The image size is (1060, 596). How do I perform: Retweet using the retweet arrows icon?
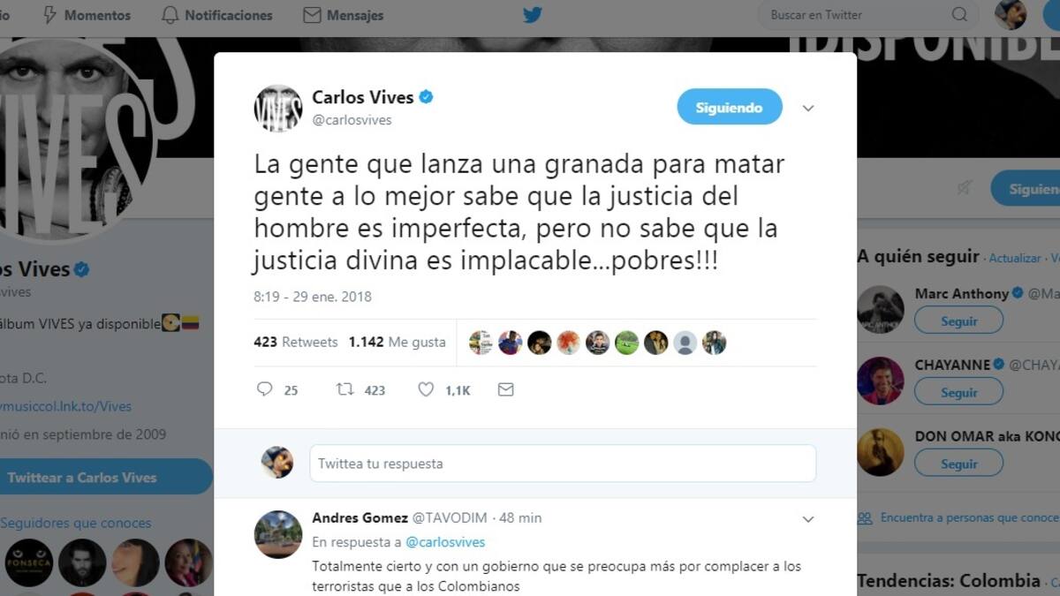pos(344,389)
